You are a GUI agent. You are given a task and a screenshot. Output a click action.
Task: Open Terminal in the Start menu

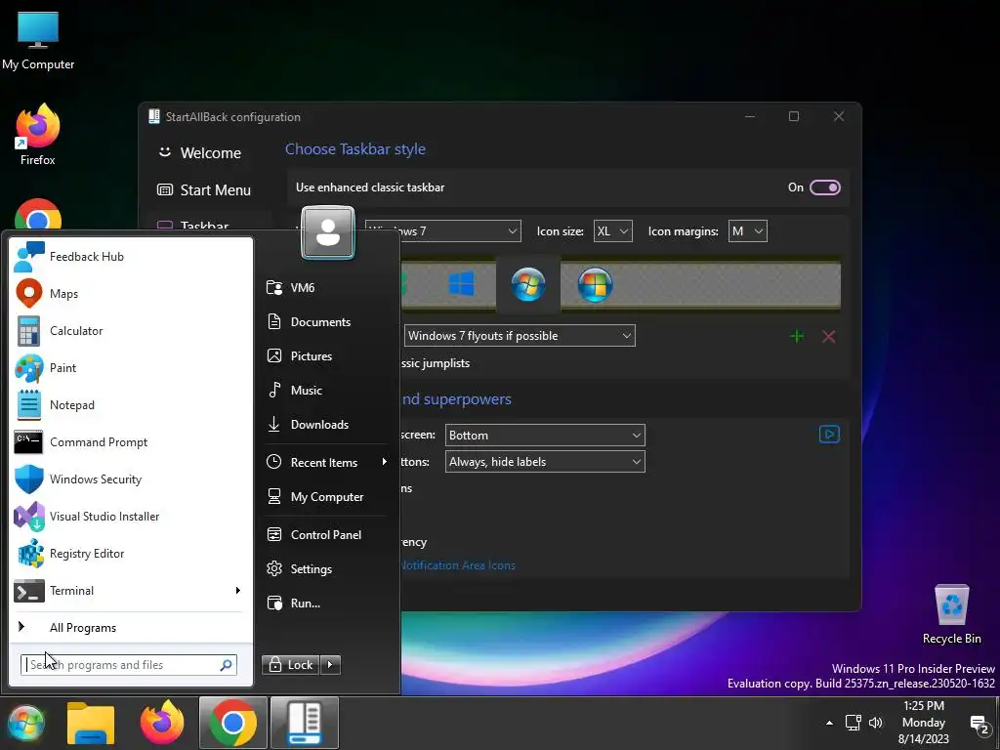click(121, 591)
